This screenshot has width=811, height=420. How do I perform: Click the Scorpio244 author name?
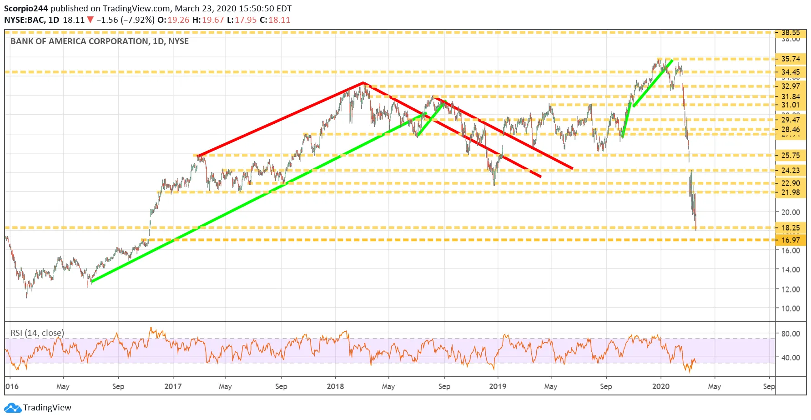click(26, 9)
